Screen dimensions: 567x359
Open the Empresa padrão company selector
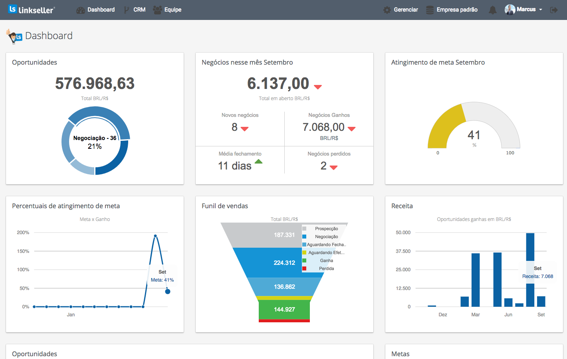pyautogui.click(x=456, y=10)
